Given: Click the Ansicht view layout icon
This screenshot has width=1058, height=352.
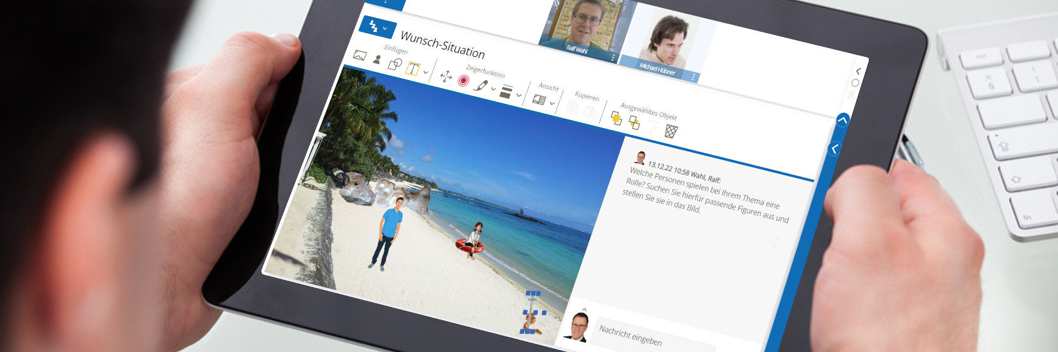Looking at the screenshot, I should 538,99.
